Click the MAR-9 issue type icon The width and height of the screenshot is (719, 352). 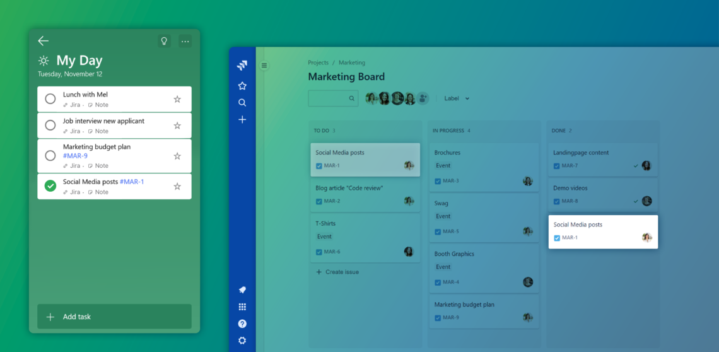point(438,317)
